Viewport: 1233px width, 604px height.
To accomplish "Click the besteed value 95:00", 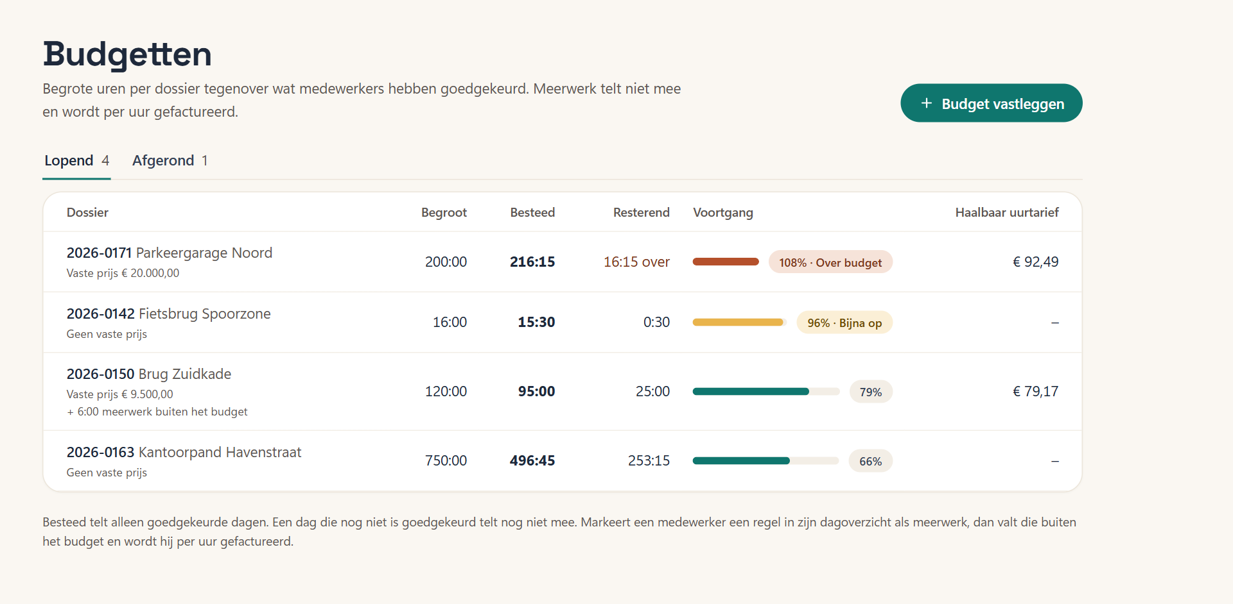I will click(x=536, y=391).
